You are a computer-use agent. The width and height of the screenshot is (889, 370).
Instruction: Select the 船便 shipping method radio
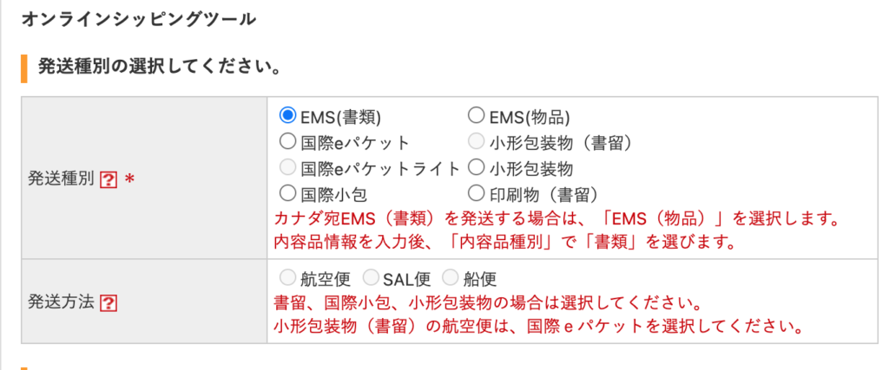(450, 278)
